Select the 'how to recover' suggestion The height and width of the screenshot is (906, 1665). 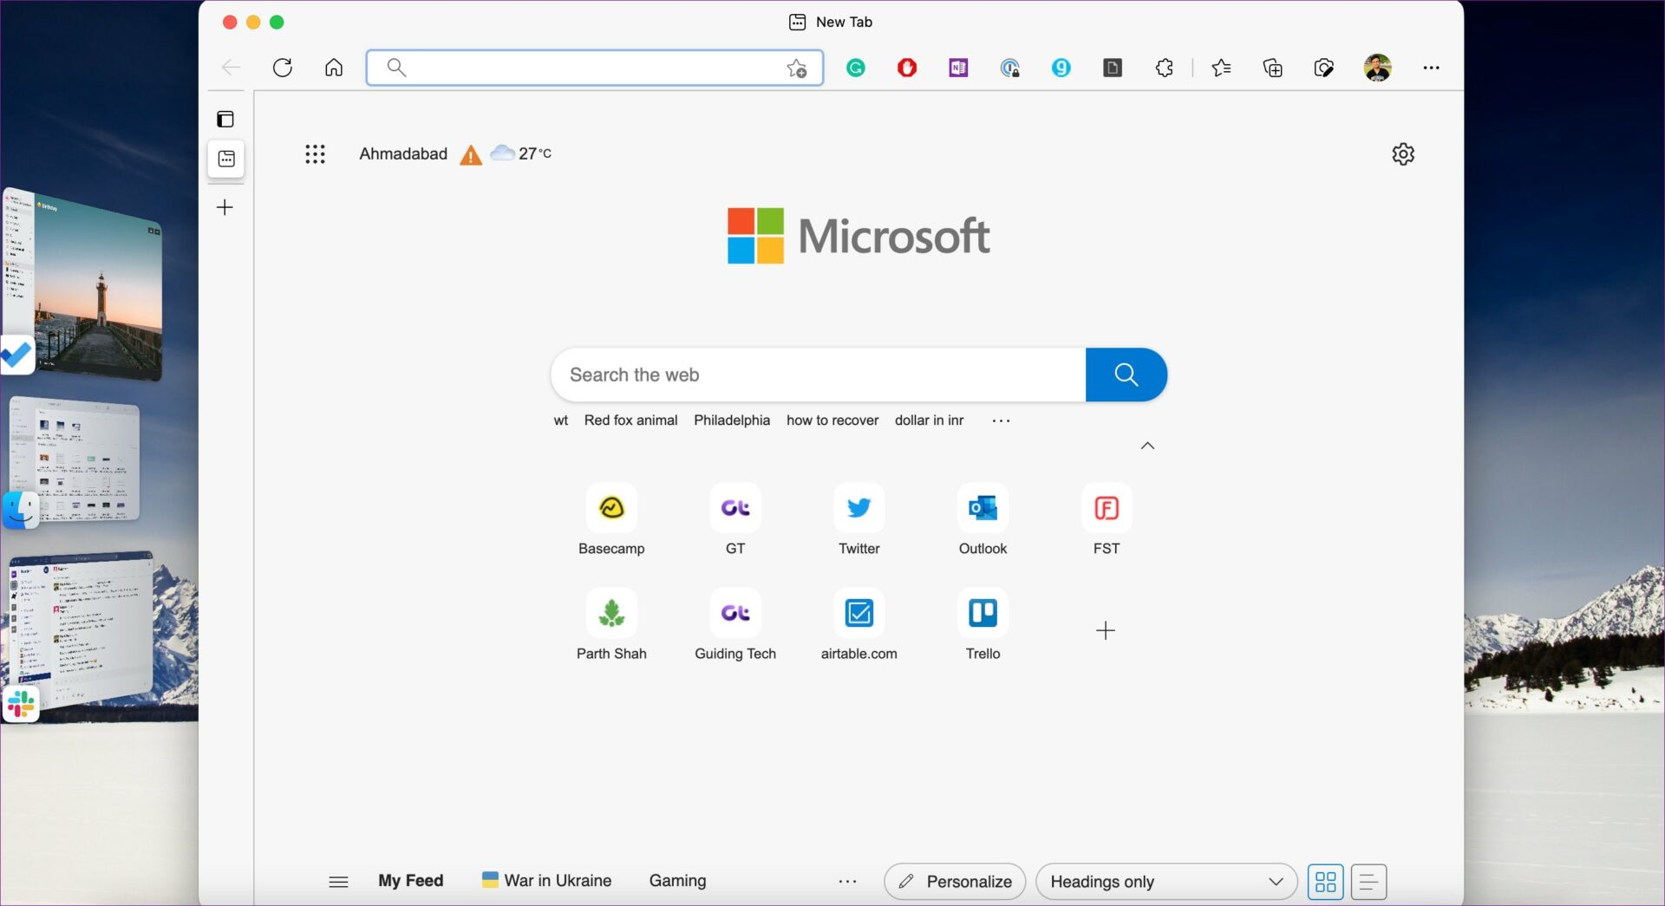(x=832, y=420)
